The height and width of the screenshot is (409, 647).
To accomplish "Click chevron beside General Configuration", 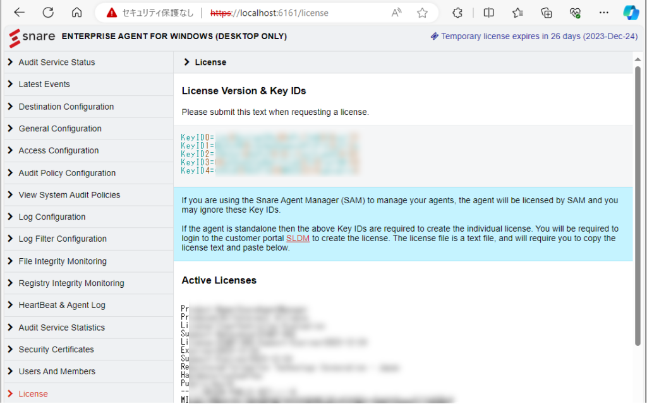I will [x=10, y=128].
